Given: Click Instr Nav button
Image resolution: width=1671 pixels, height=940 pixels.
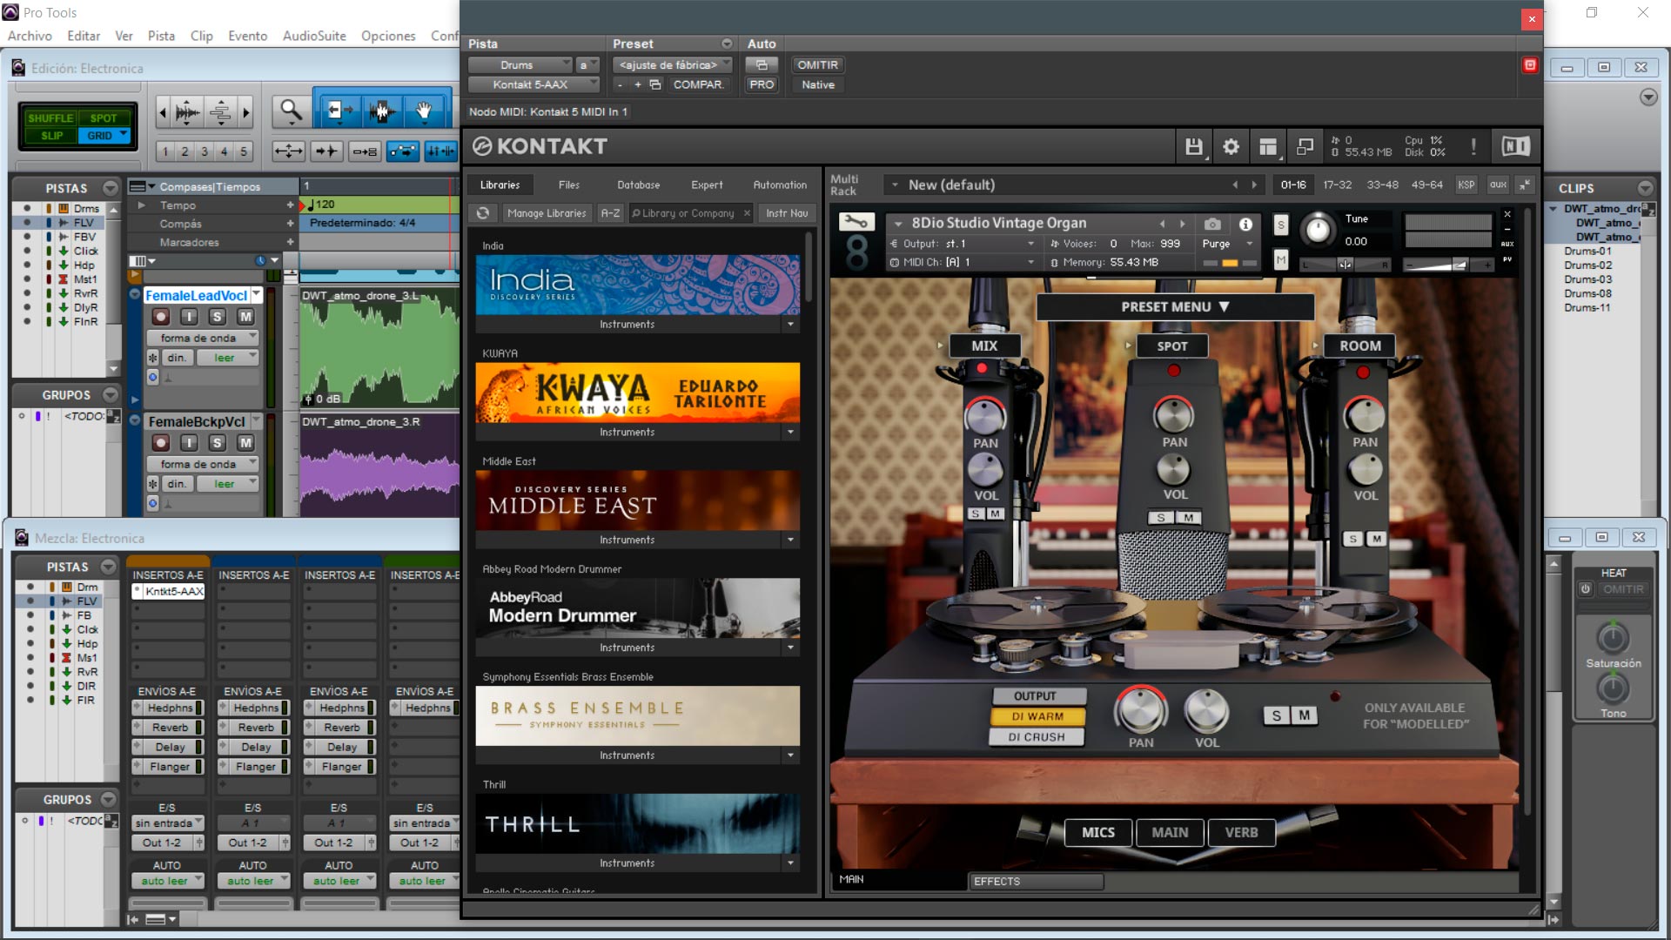Looking at the screenshot, I should [x=787, y=213].
